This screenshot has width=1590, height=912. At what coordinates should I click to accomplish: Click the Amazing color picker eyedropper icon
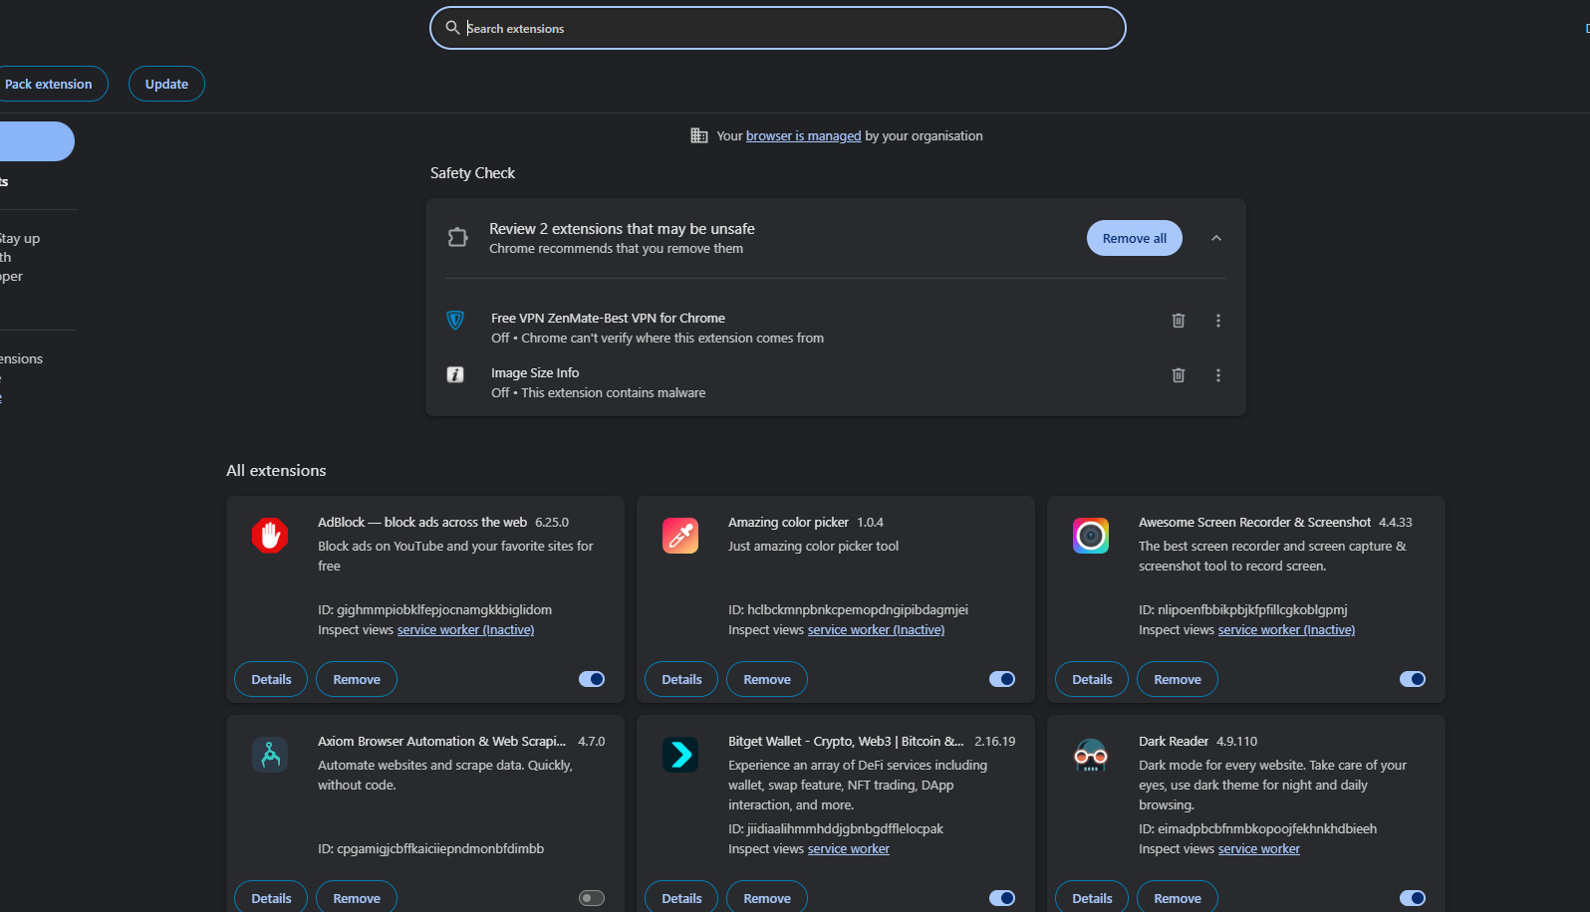680,536
